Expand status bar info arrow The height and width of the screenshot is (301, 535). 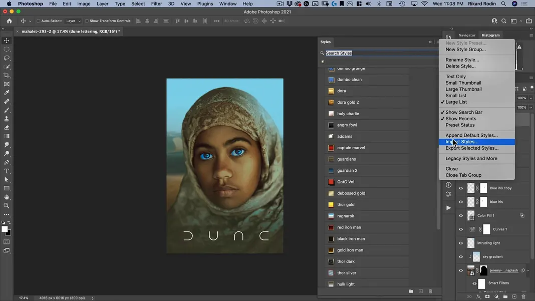point(93,298)
